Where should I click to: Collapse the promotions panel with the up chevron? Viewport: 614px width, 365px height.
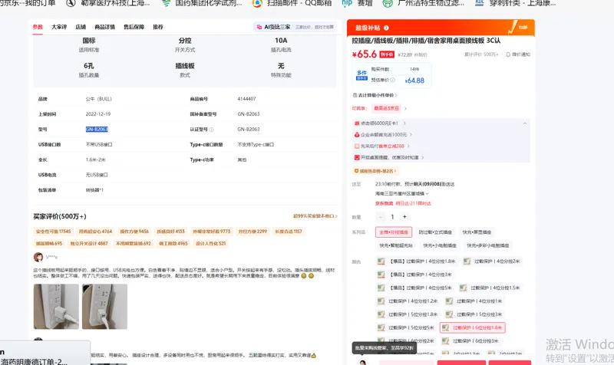pos(525,123)
